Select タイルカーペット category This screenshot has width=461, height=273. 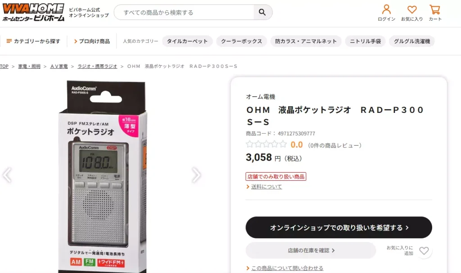coord(187,41)
